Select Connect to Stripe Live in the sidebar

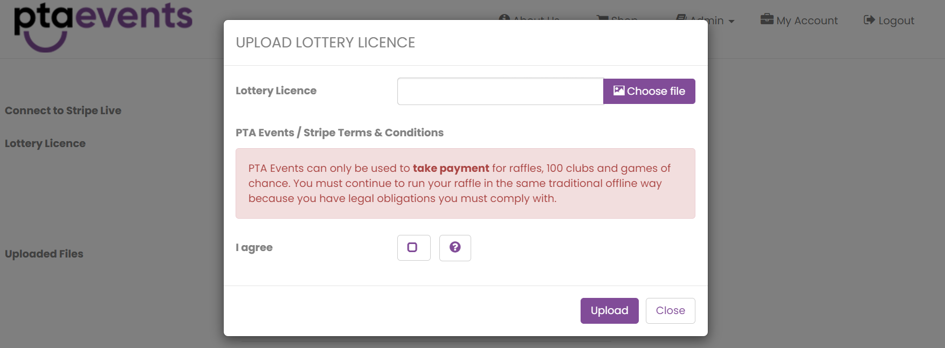[63, 110]
